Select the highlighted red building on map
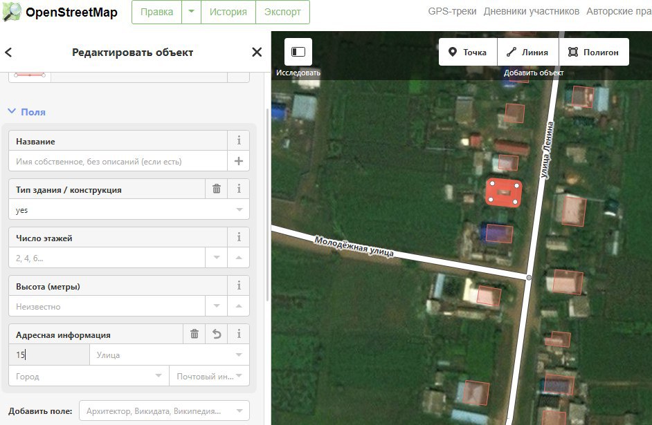This screenshot has height=425, width=652. [504, 193]
